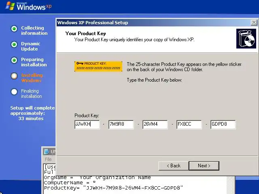Close the Windows XP Professional Setup dialog
This screenshot has width=259, height=194.
click(254, 23)
